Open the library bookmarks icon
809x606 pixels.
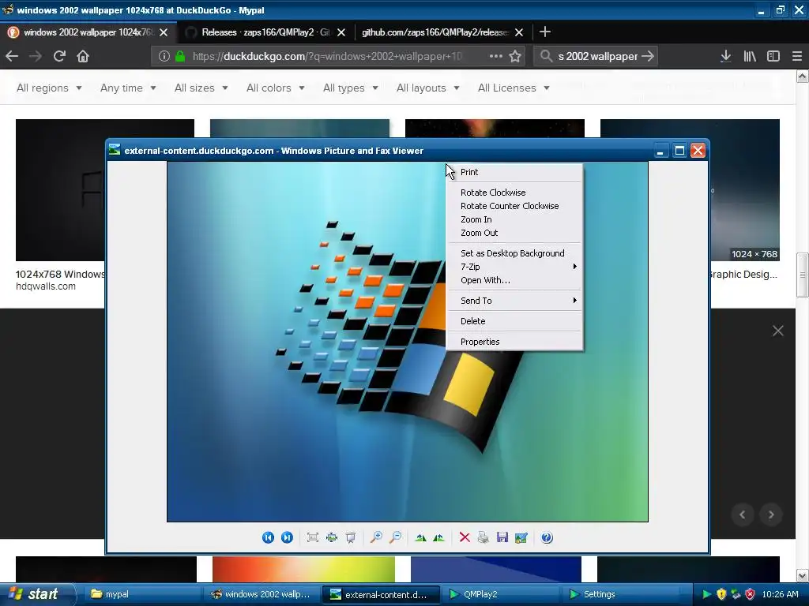[750, 56]
